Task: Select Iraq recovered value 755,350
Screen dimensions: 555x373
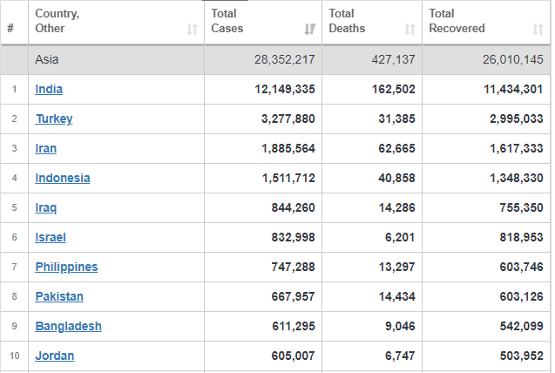Action: 521,207
